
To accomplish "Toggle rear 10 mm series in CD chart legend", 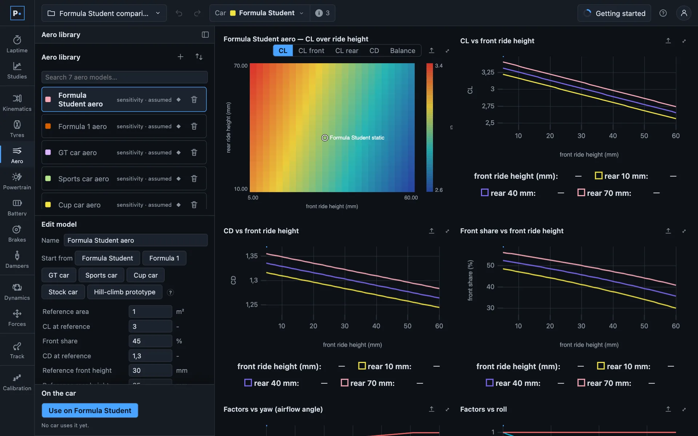I will [x=385, y=366].
